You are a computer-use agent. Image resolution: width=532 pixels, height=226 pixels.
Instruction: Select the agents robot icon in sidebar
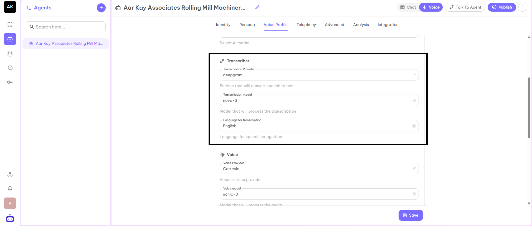(10, 39)
